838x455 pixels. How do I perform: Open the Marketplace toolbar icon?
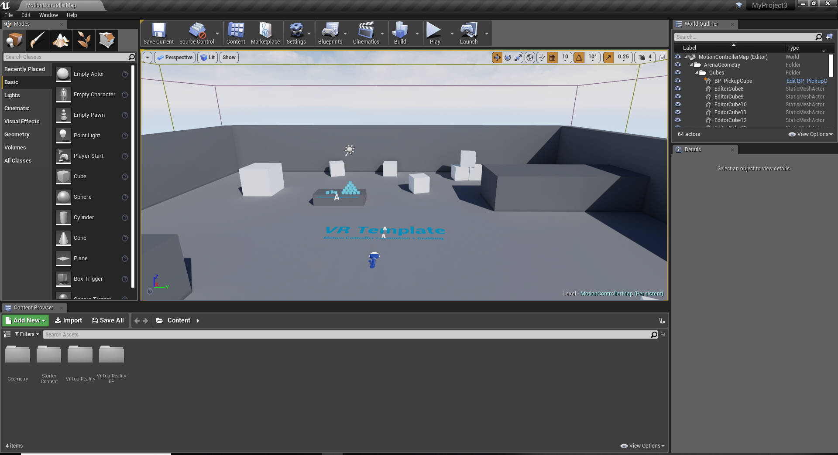tap(265, 34)
